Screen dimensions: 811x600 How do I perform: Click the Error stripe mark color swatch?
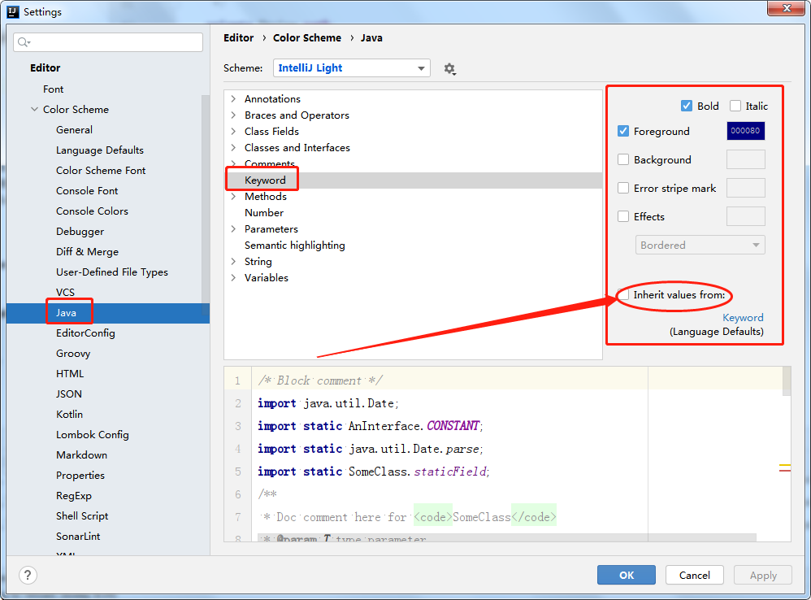[x=745, y=188]
